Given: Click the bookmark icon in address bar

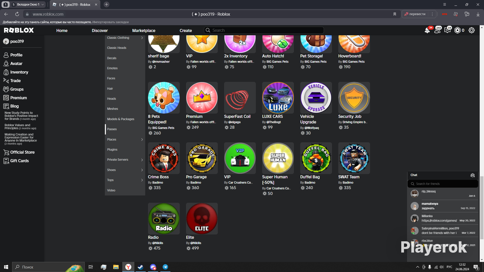Looking at the screenshot, I should click(395, 14).
